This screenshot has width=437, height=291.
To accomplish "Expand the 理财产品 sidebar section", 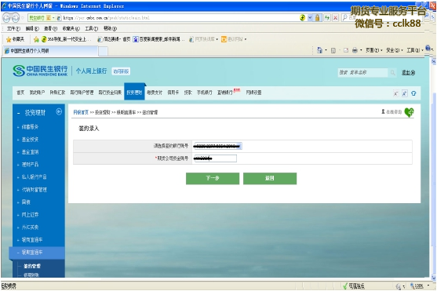I will 30,165.
